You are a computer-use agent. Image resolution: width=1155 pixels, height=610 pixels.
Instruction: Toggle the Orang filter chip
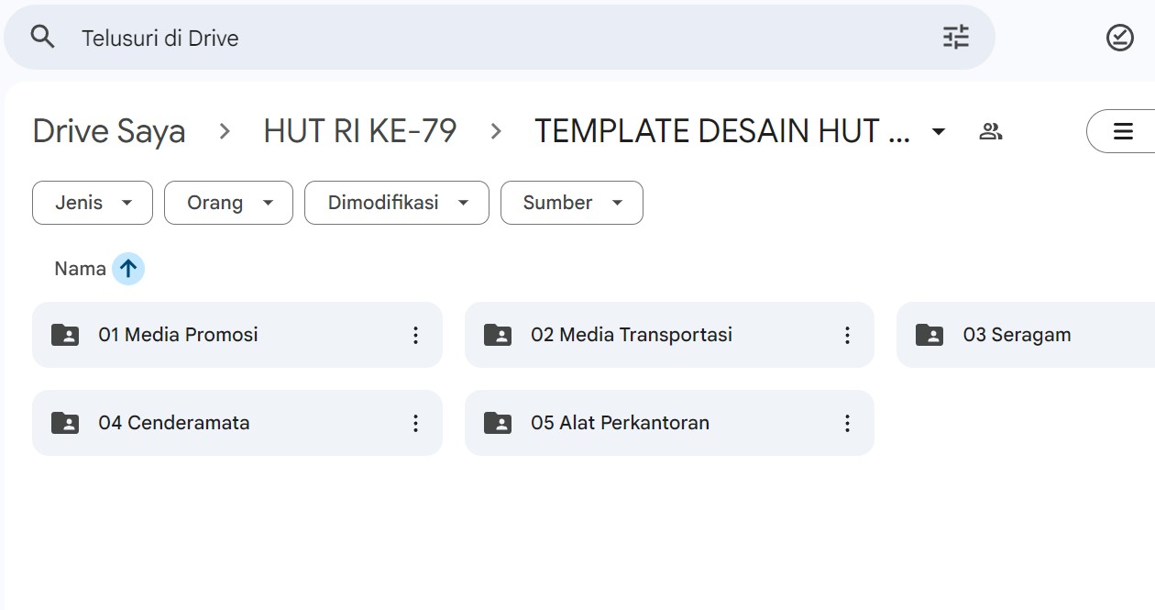point(227,203)
